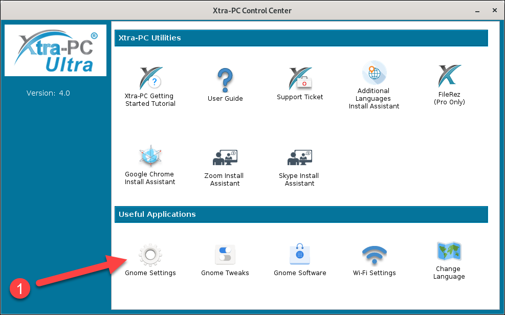
Task: Click the Xtra-PC Ultra logo
Action: (55, 50)
